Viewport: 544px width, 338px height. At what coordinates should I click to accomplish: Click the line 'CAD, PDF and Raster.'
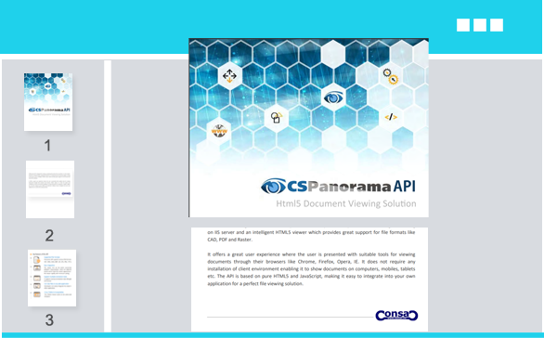pyautogui.click(x=230, y=240)
